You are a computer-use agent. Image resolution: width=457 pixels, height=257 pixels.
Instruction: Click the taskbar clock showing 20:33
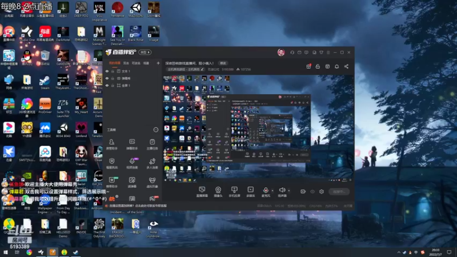pos(435,252)
